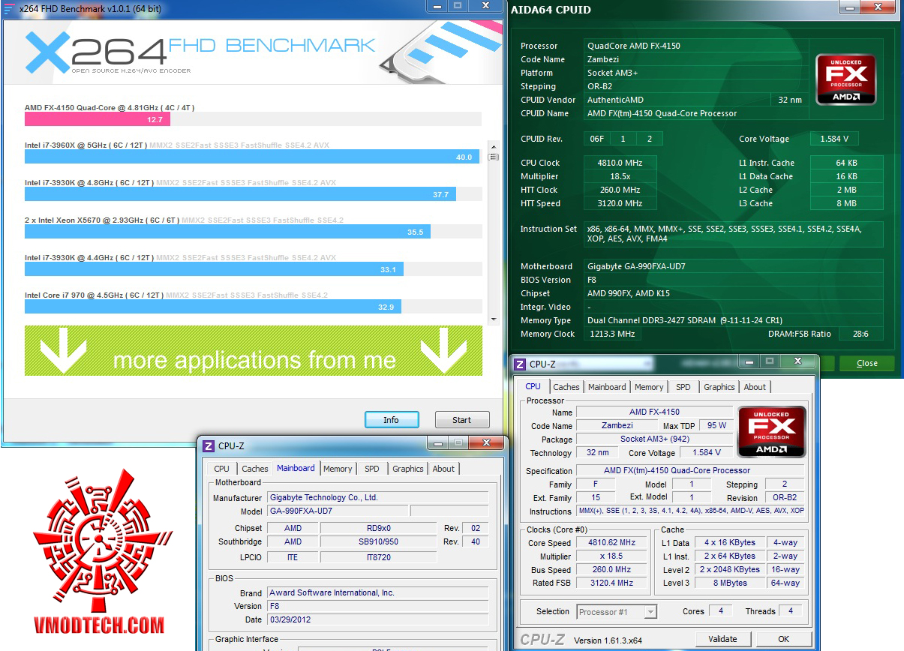The width and height of the screenshot is (904, 651).
Task: Click the mainboard Model field GA-990FXA-UD7
Action: (x=338, y=511)
